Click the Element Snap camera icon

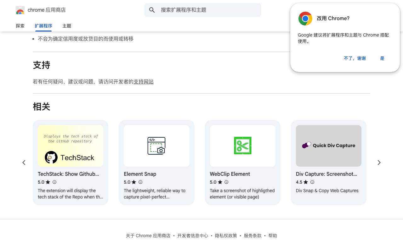[x=156, y=146]
